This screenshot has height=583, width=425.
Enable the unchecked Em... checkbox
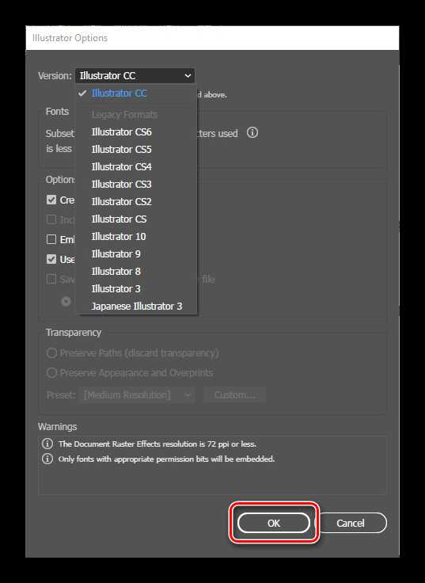click(x=51, y=239)
